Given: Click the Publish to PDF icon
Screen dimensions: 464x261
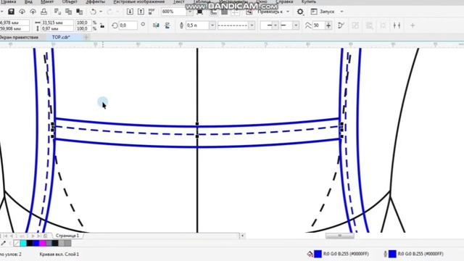Looking at the screenshot, I should click(152, 12).
